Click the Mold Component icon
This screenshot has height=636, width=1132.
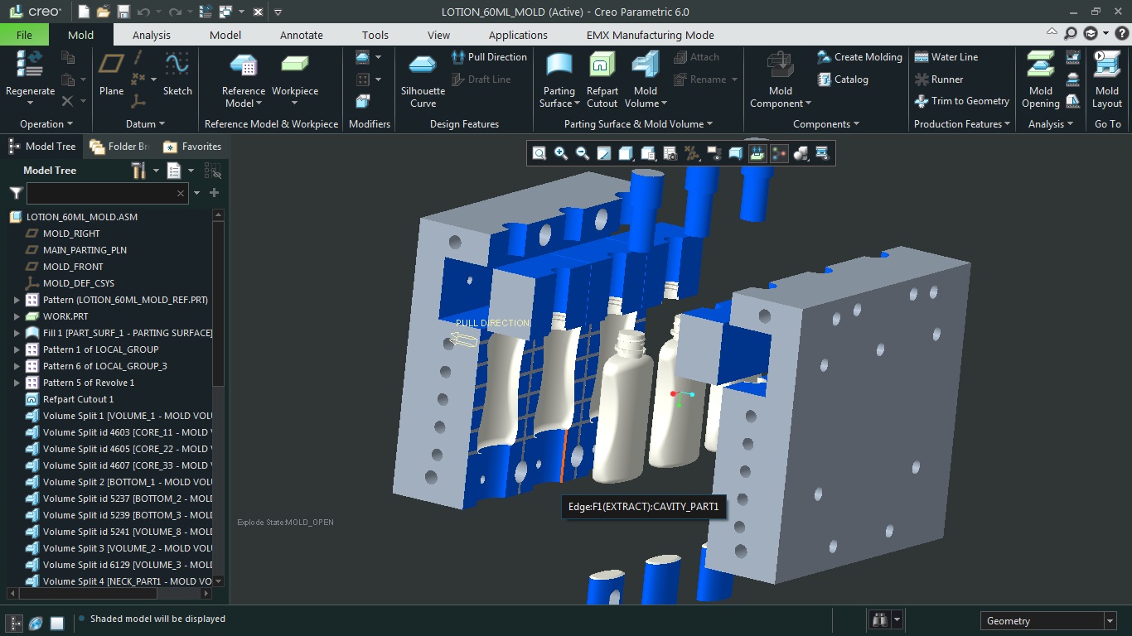tap(781, 65)
